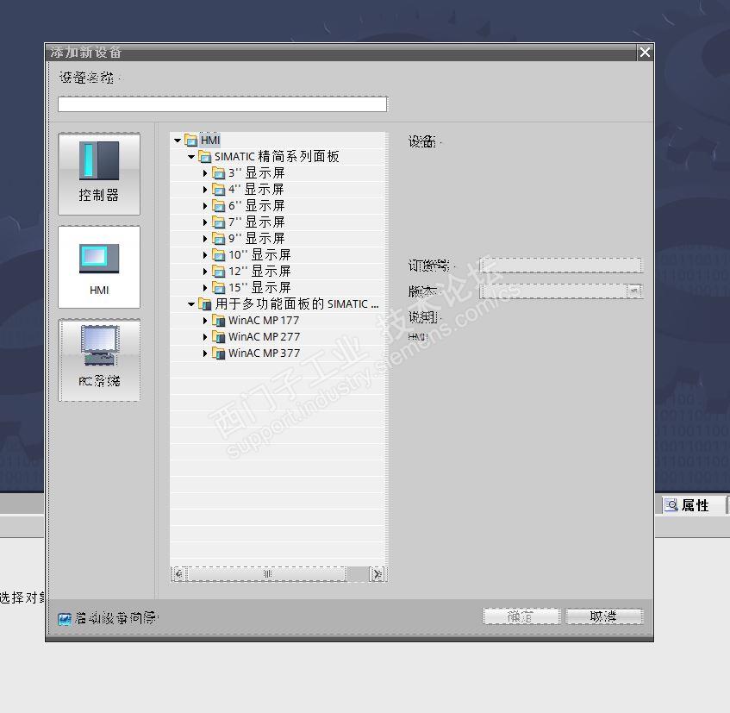This screenshot has height=713, width=730.
Task: Select the '4'' 显示屏' row text
Action: [x=256, y=190]
